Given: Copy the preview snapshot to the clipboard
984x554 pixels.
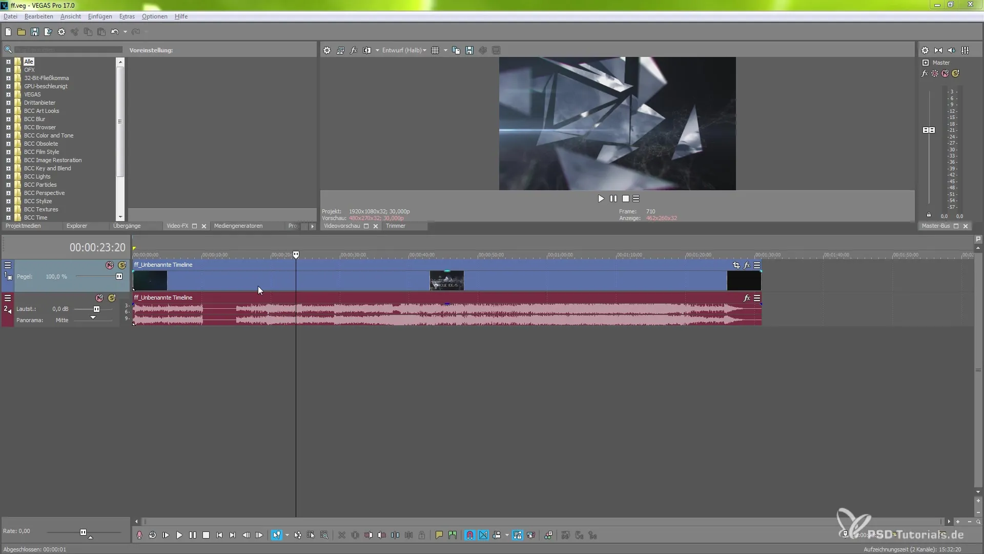Looking at the screenshot, I should point(456,50).
